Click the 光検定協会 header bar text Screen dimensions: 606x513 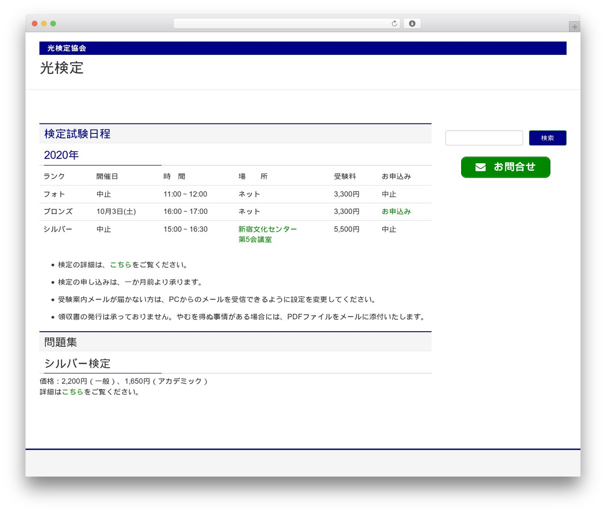tap(67, 48)
